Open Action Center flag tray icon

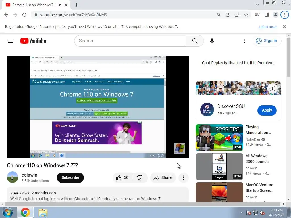(249, 213)
